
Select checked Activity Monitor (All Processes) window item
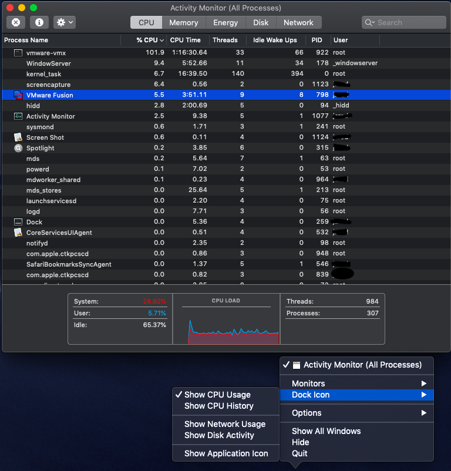(x=356, y=365)
